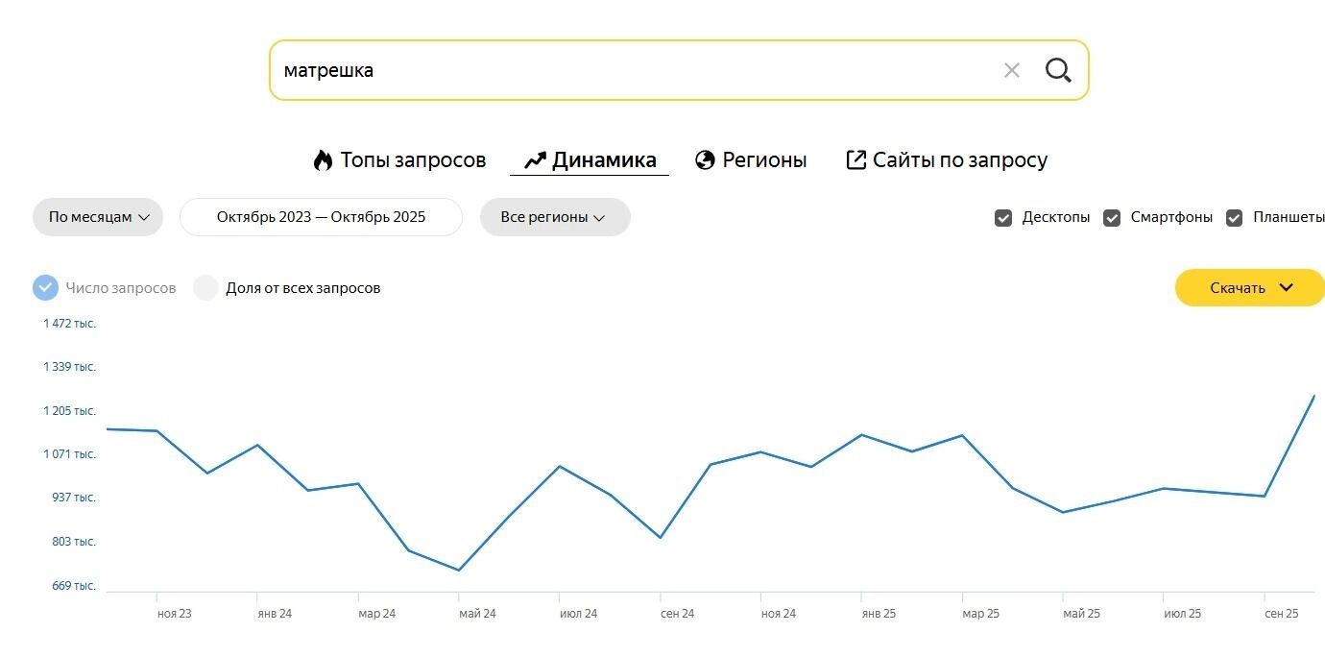Toggle the Смартфоны checkbox
This screenshot has width=1325, height=657.
pyautogui.click(x=1112, y=218)
